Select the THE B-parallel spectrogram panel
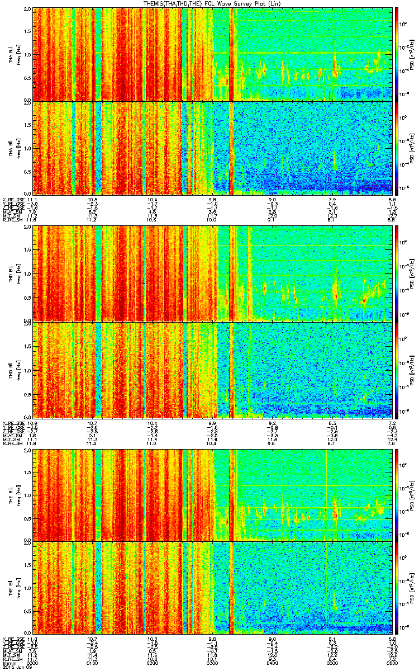419x671 pixels. [214, 588]
